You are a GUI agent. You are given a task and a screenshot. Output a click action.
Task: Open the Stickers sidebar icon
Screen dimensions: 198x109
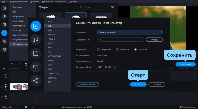(x=4, y=41)
